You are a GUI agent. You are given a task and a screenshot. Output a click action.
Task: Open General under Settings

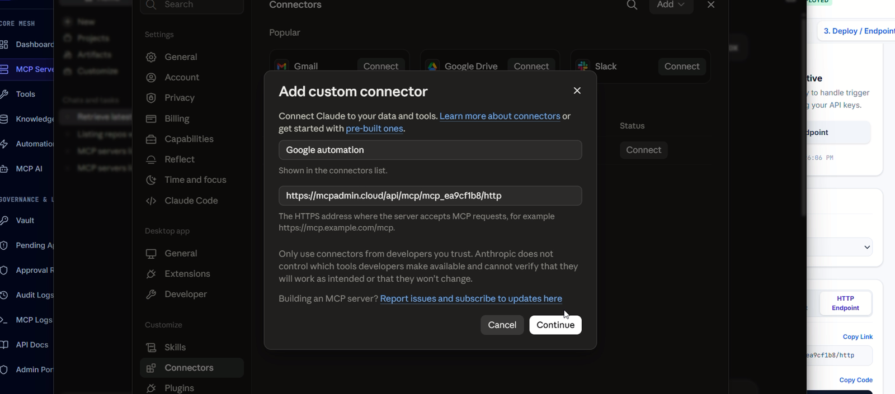(191, 57)
